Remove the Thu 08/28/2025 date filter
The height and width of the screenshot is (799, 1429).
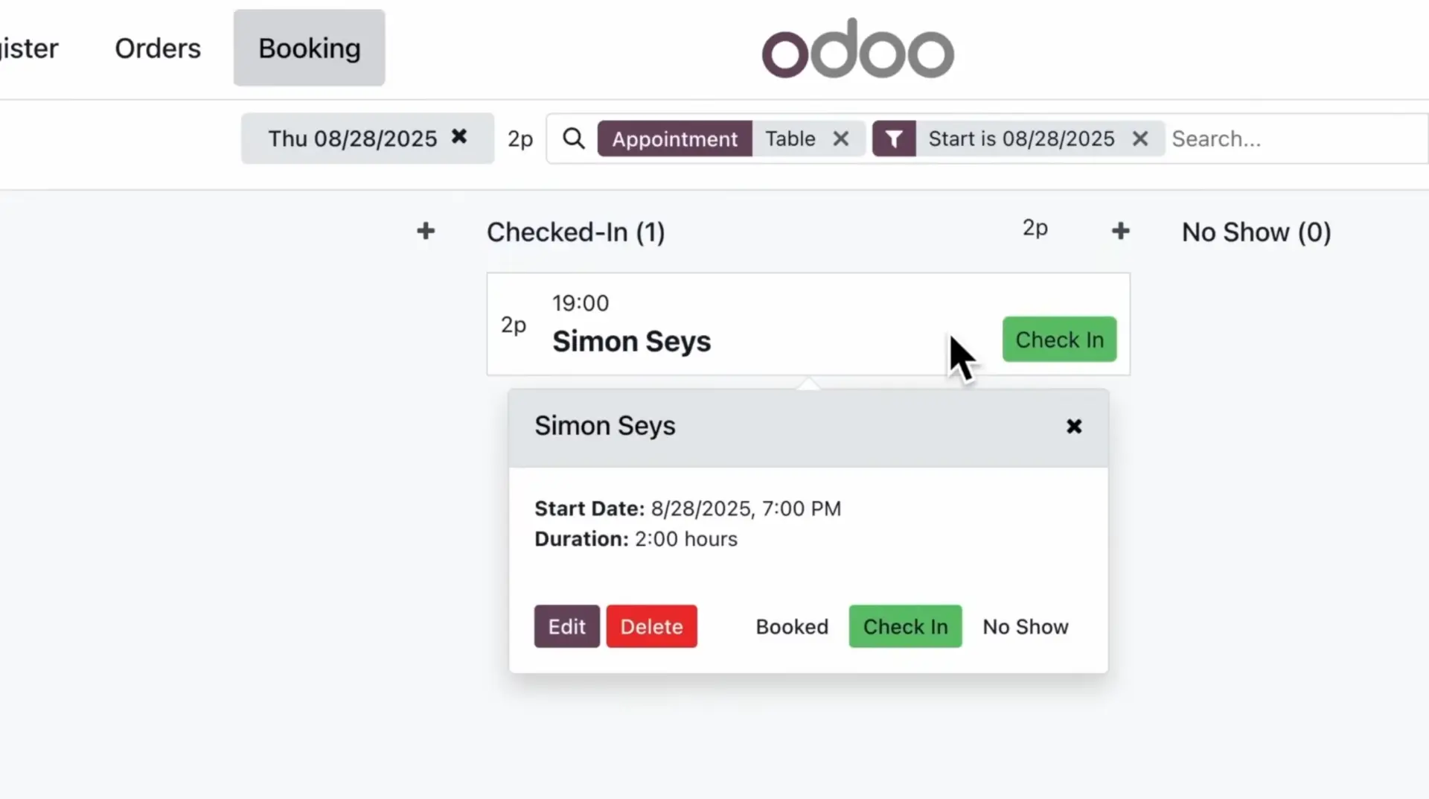pyautogui.click(x=460, y=137)
